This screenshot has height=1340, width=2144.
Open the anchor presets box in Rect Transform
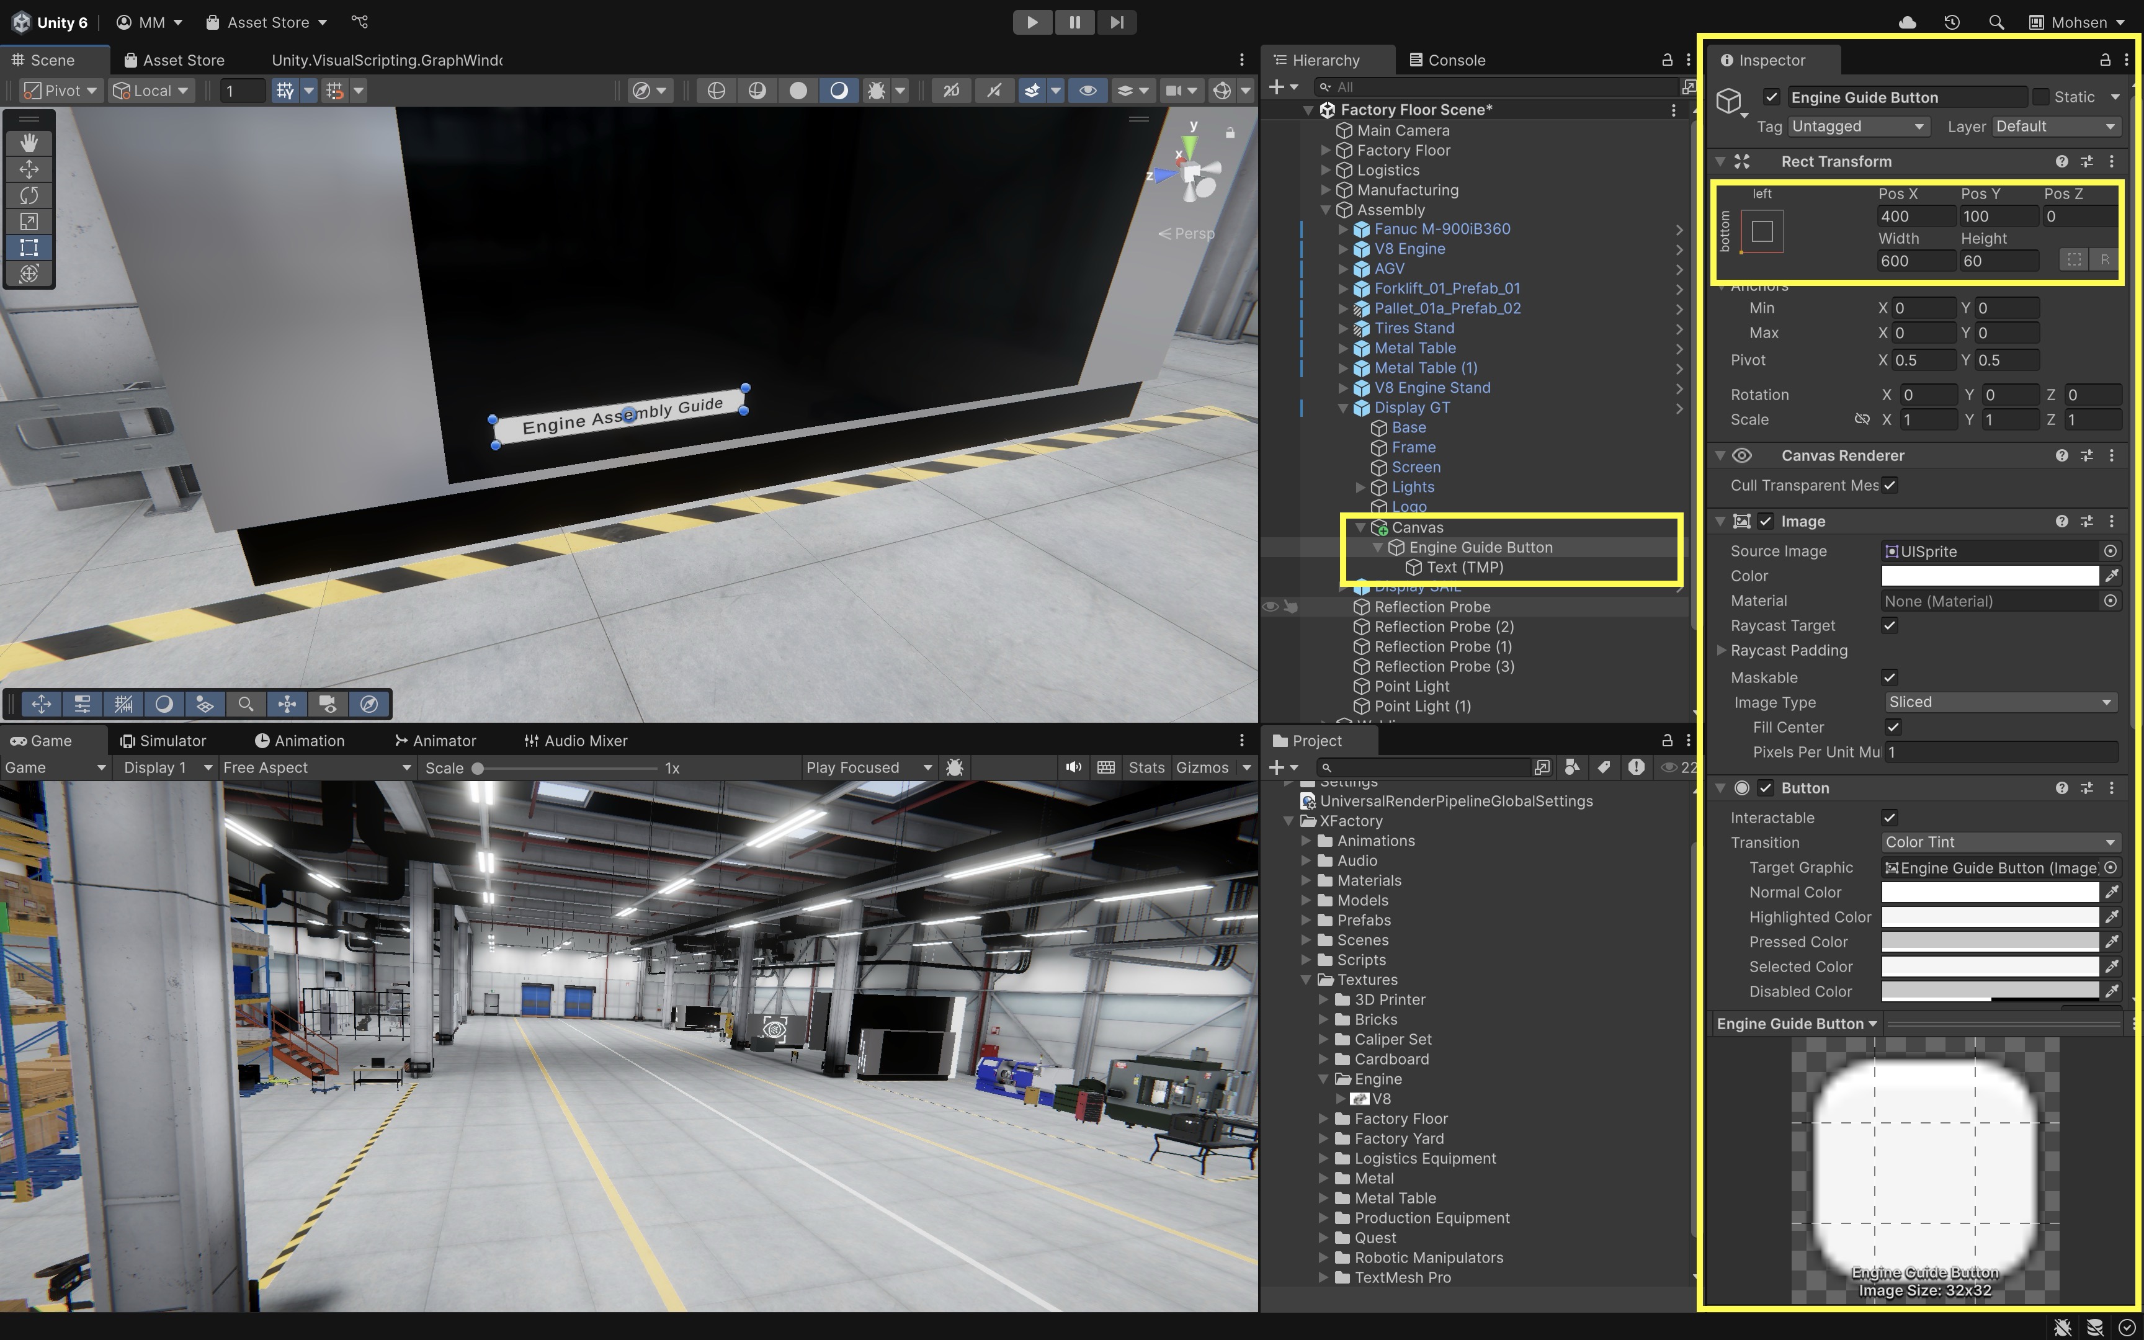[x=1761, y=231]
